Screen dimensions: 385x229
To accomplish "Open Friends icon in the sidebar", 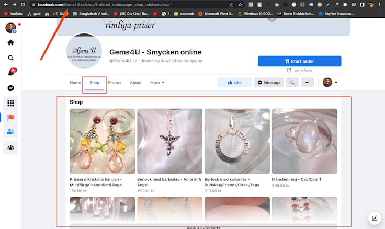I will [10, 132].
